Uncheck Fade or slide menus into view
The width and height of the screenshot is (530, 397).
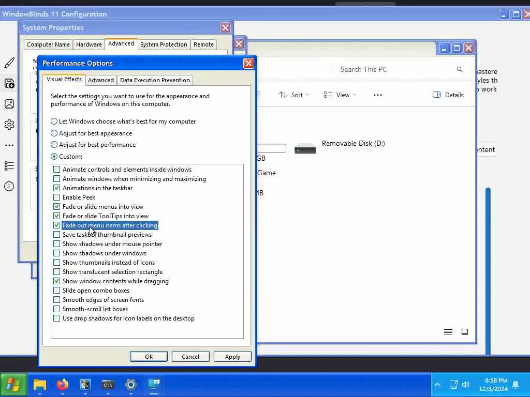pyautogui.click(x=57, y=207)
